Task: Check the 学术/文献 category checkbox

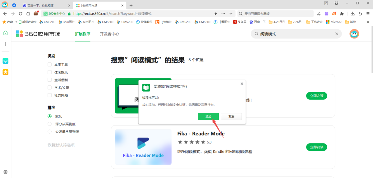Action: click(x=49, y=88)
